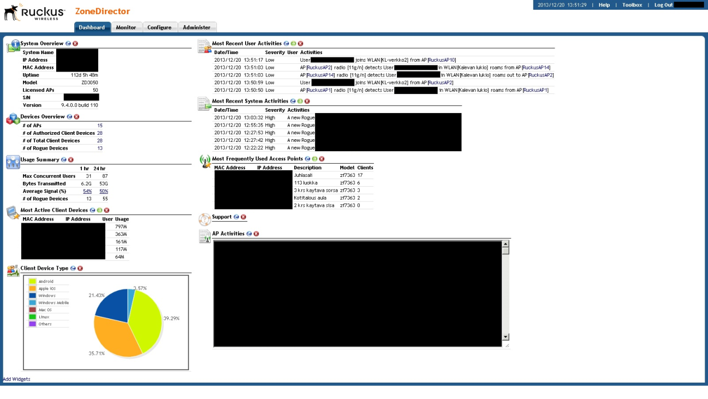
Task: Click the number of APs value 15
Action: [x=100, y=126]
